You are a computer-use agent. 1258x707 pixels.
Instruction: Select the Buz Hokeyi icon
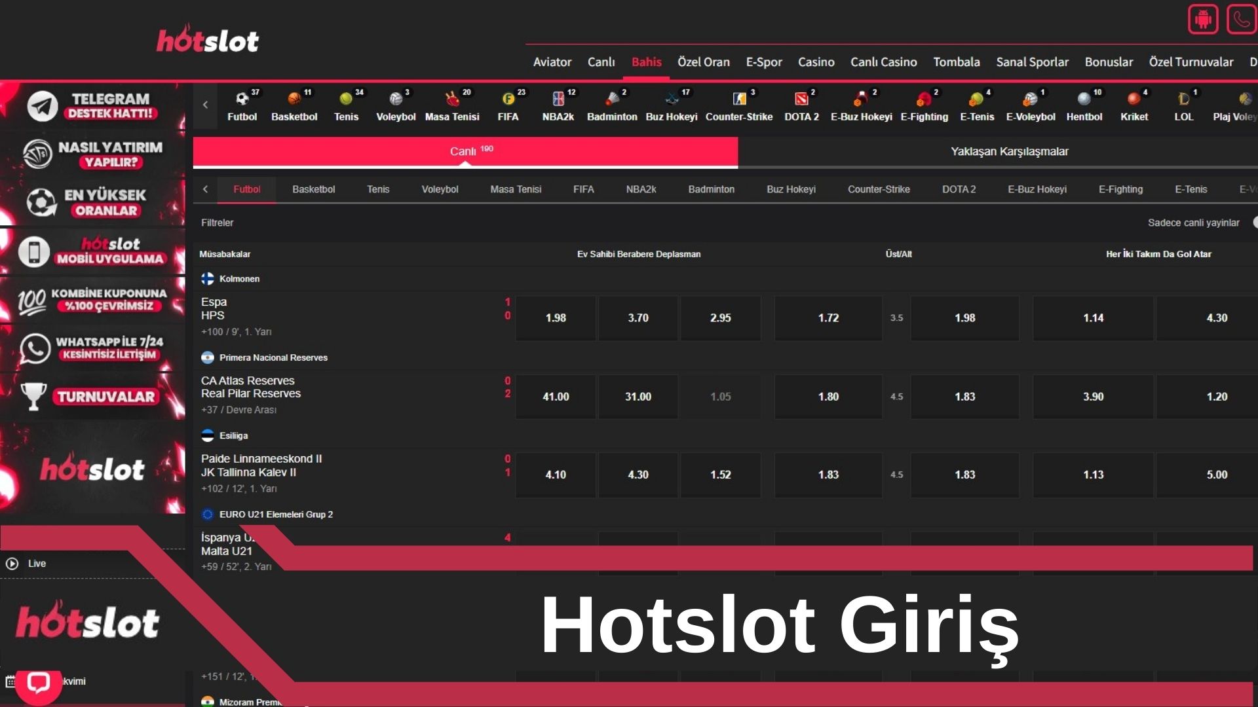(x=672, y=99)
